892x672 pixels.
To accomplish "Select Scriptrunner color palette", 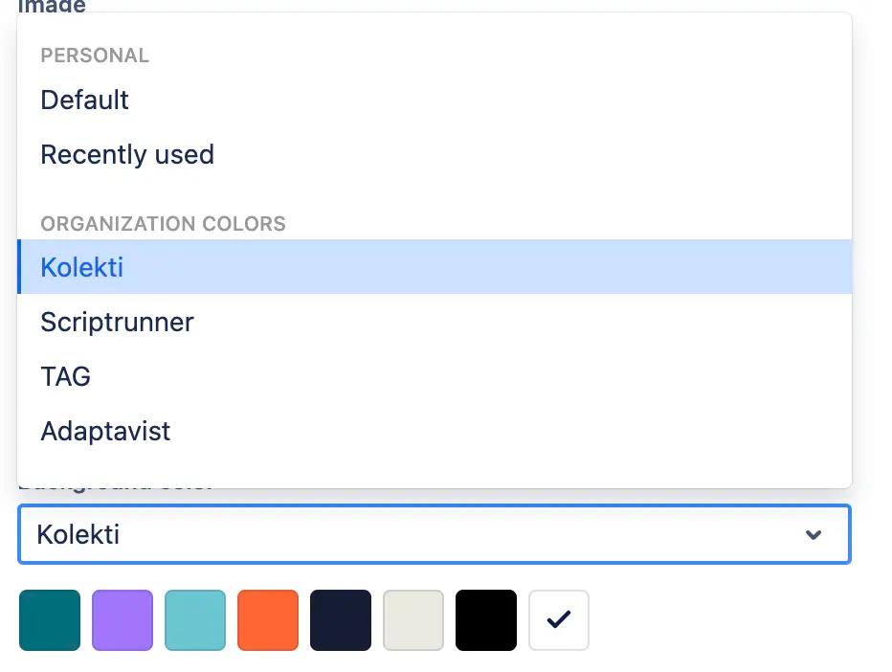I will 117,322.
